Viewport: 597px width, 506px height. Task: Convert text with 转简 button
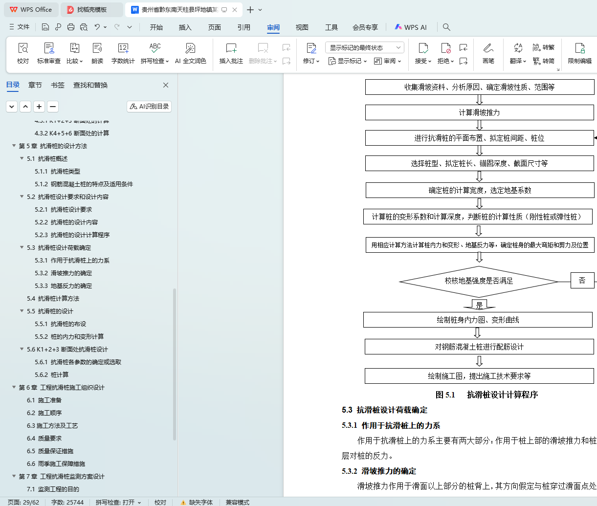(x=544, y=61)
